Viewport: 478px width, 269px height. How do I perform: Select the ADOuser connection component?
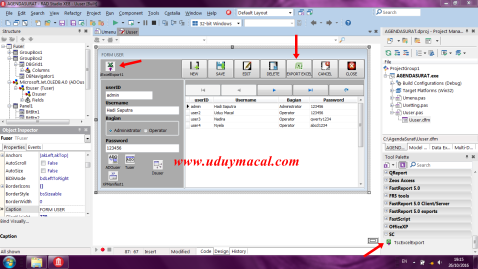pyautogui.click(x=113, y=159)
